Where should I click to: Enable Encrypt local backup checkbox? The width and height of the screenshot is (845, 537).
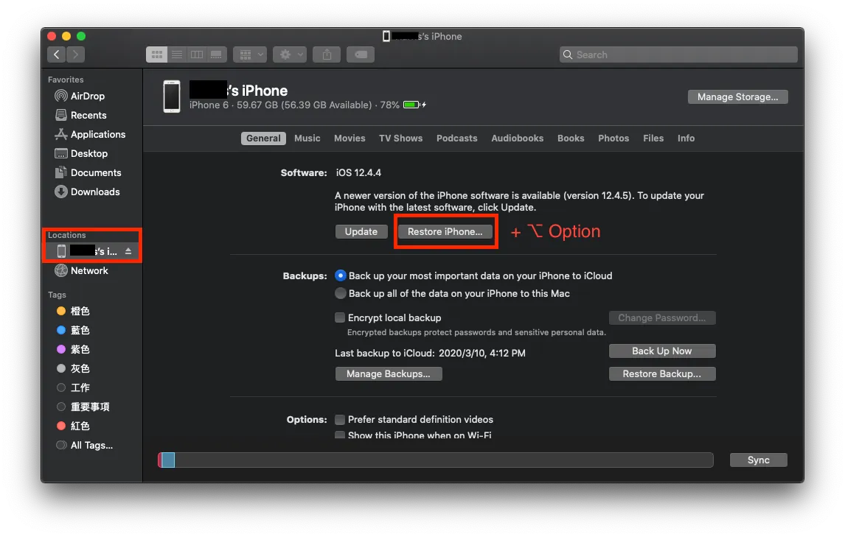[x=340, y=317]
